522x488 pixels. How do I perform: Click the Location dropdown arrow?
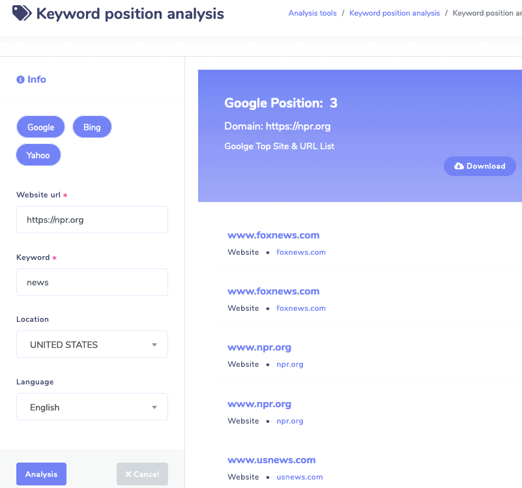154,345
